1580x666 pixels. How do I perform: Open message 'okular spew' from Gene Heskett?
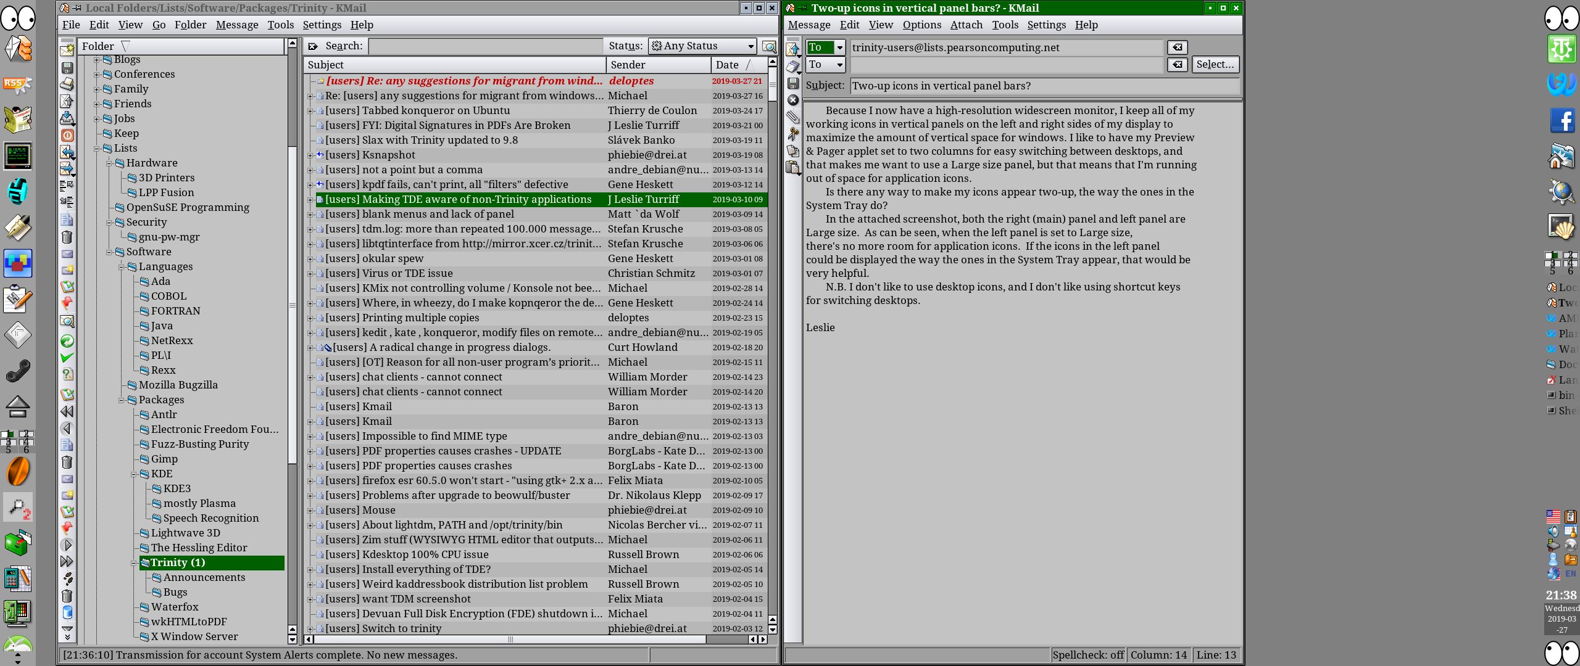(x=374, y=259)
